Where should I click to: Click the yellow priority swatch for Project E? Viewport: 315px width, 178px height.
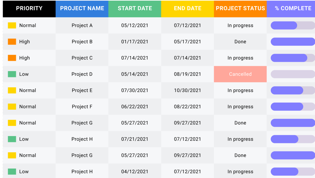tap(12, 90)
